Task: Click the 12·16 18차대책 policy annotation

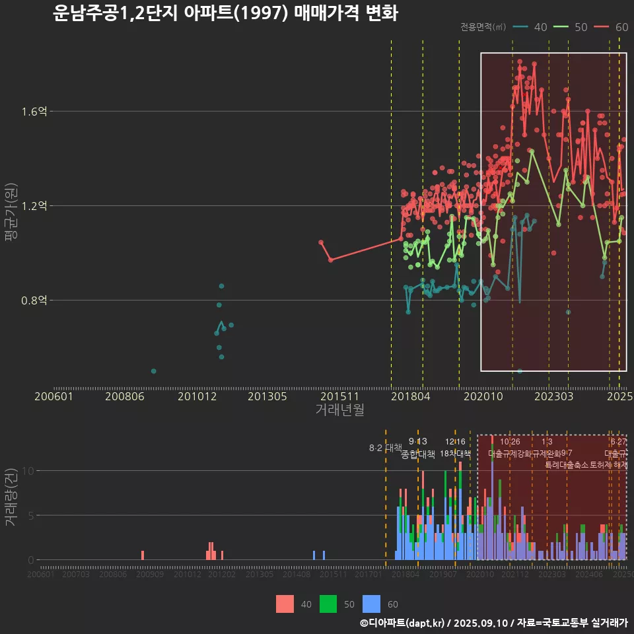Action: point(455,448)
